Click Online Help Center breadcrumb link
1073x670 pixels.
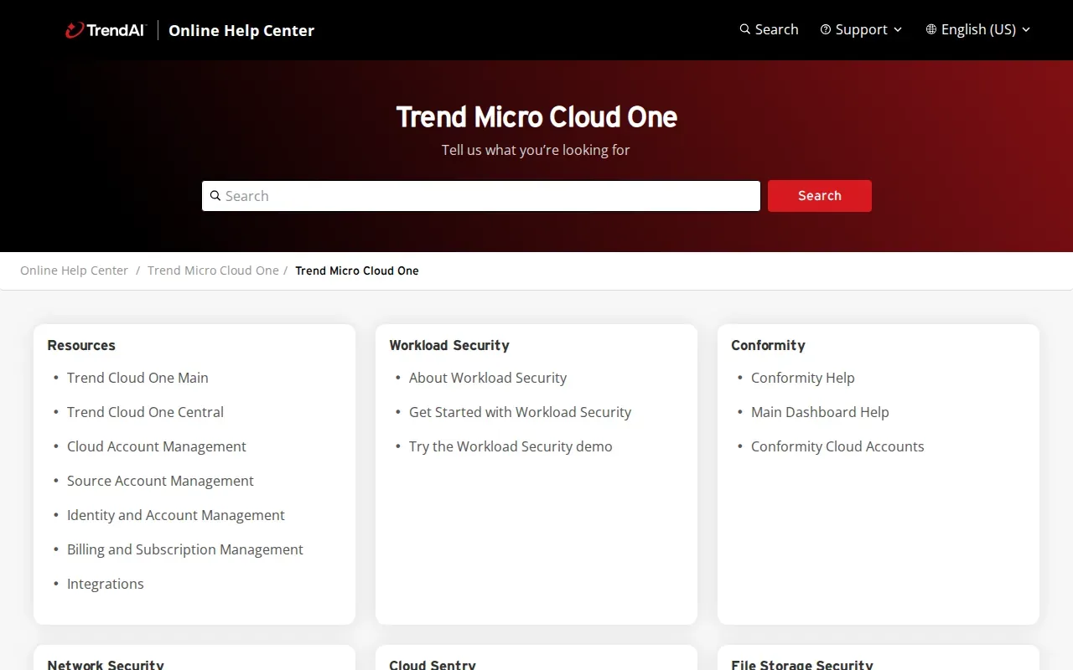74,271
